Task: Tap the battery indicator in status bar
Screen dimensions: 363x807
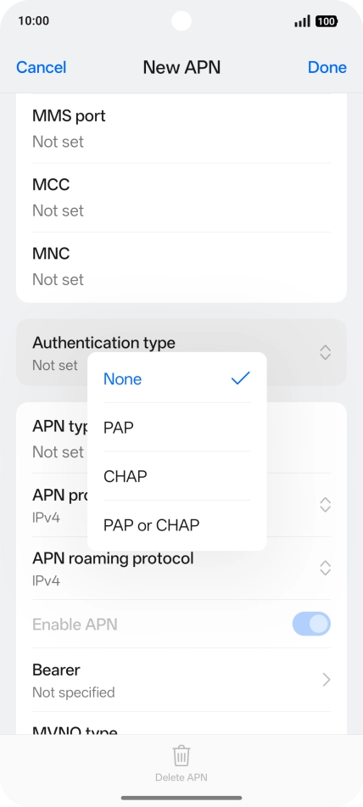Action: [327, 21]
